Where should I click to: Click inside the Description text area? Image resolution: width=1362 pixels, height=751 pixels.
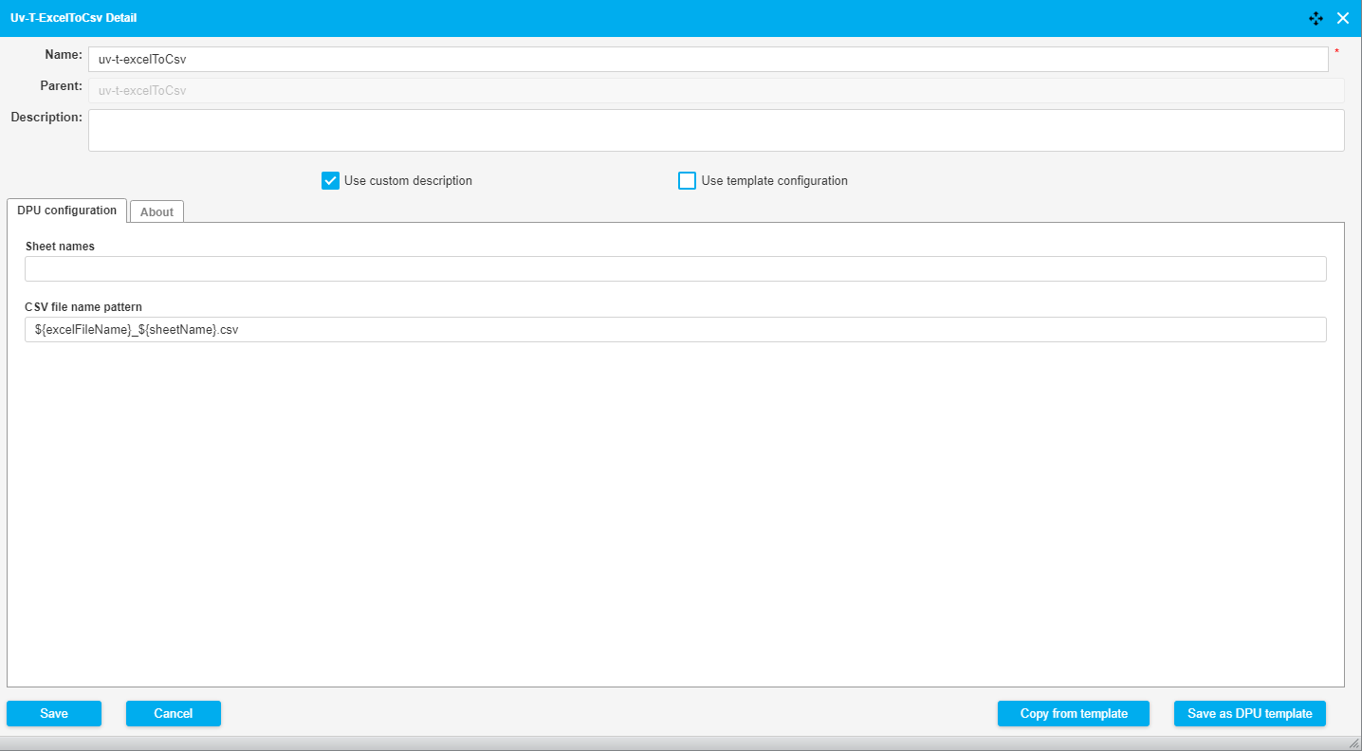pos(715,130)
